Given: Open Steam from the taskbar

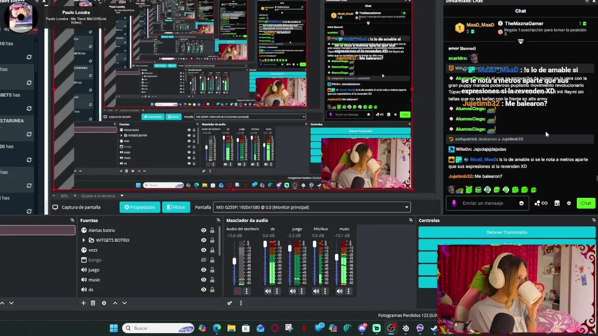Looking at the screenshot, I should 434,328.
